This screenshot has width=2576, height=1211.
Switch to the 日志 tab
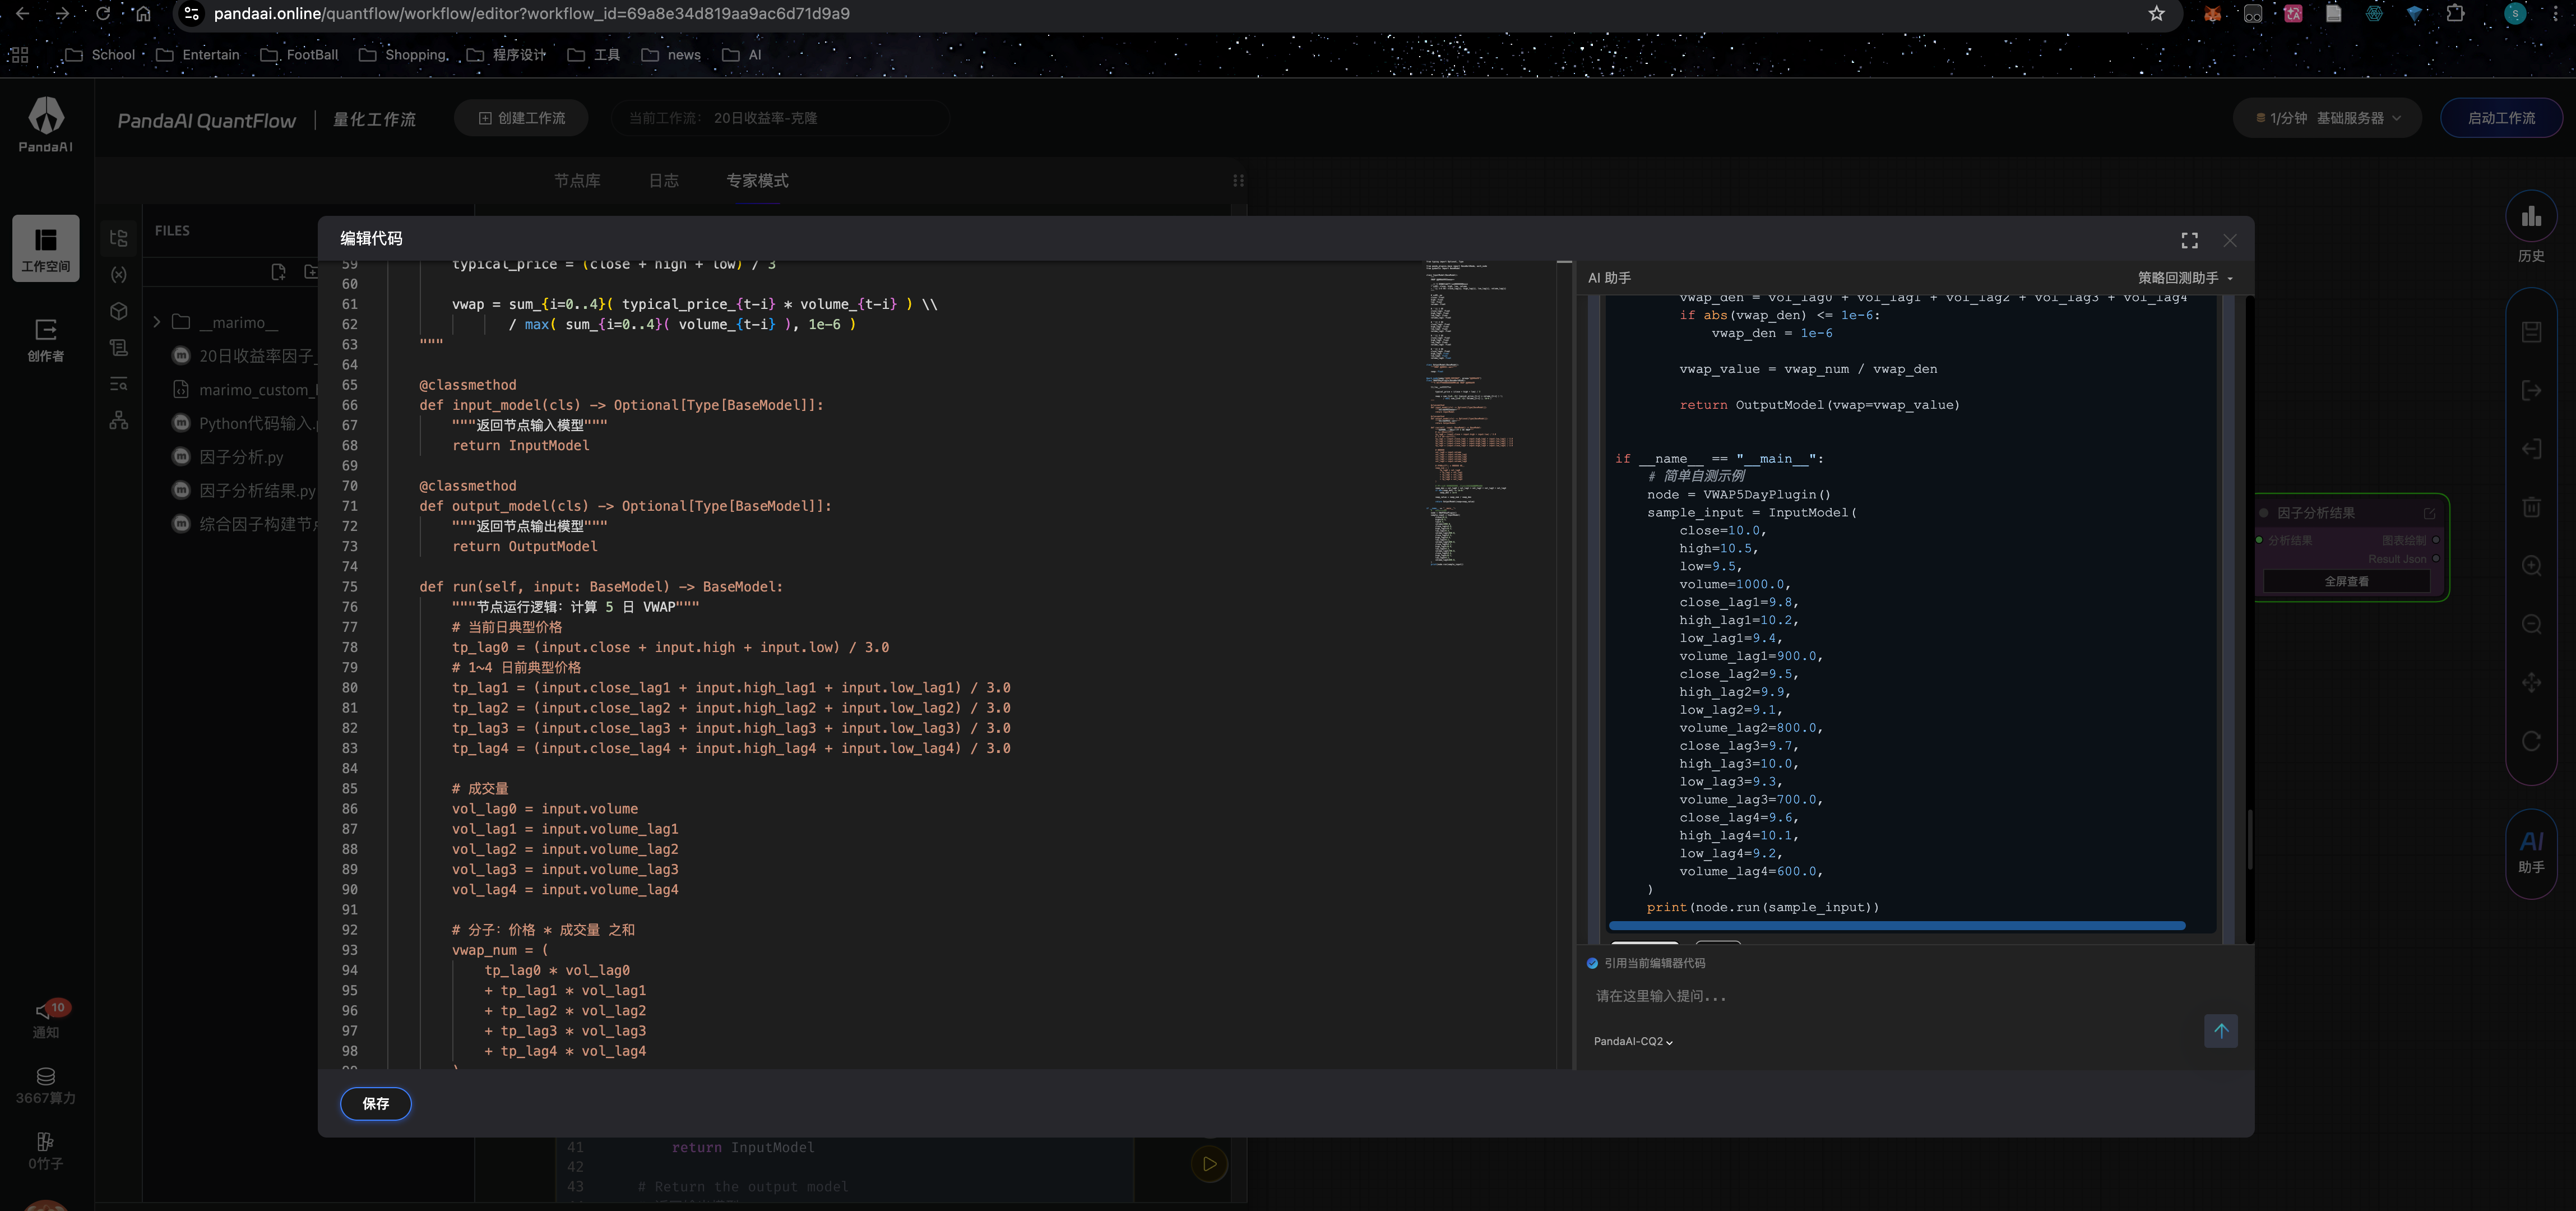click(x=663, y=181)
